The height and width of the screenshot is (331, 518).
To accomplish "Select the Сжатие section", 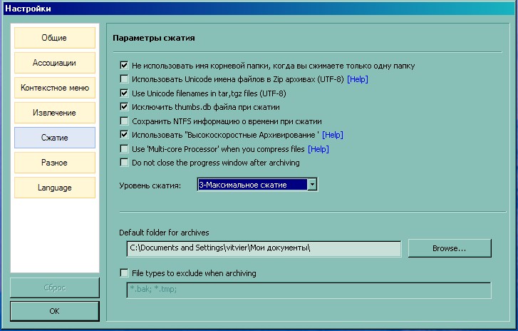I will [x=55, y=138].
